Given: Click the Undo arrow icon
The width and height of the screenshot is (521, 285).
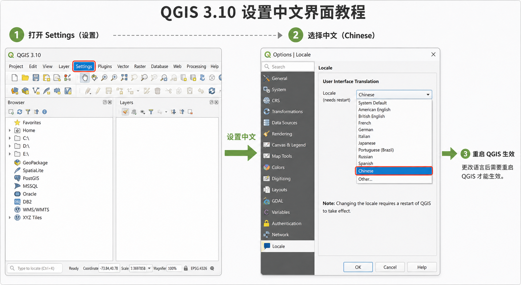Looking at the screenshot, I should [201, 91].
